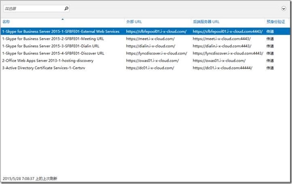Click backend URL https://meet.i-x-cloud.com:4443/
292x184 pixels.
(222, 39)
